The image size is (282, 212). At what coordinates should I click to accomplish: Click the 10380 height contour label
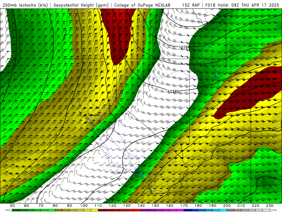(x=173, y=92)
